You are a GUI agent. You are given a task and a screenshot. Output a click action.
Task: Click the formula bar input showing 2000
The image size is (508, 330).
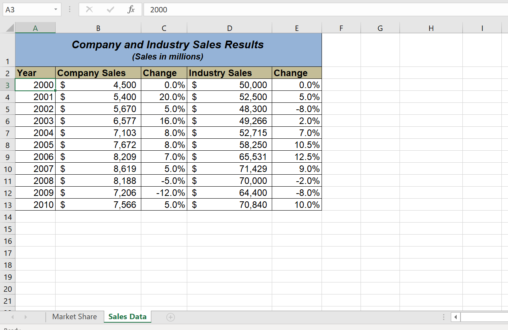(x=325, y=10)
